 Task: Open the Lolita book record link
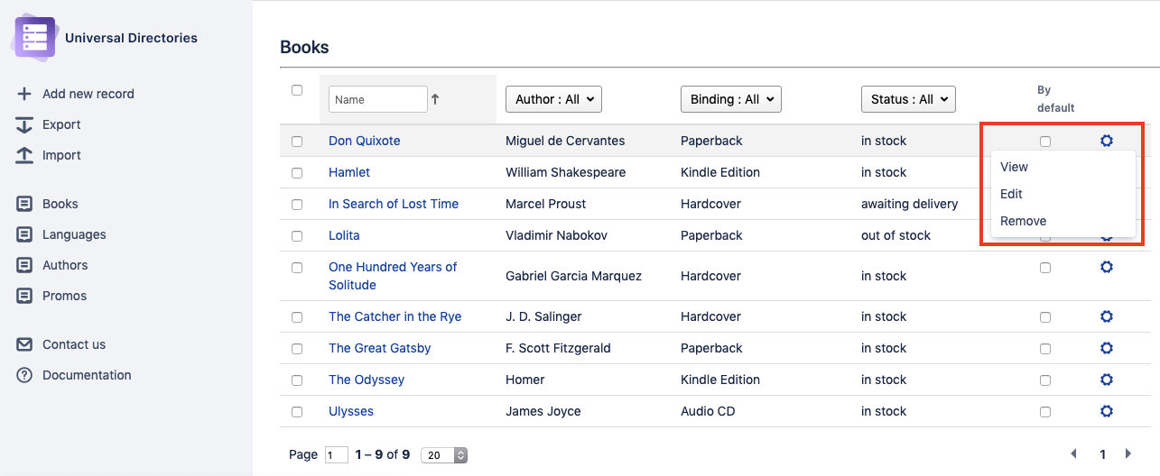(344, 235)
